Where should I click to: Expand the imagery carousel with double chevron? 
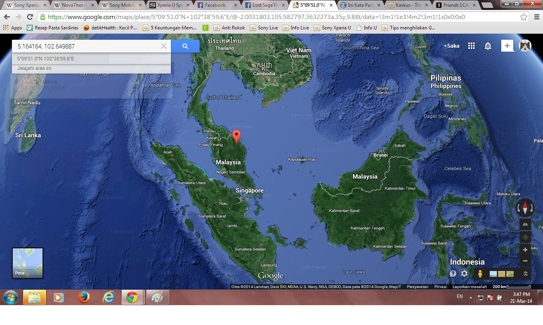(525, 274)
